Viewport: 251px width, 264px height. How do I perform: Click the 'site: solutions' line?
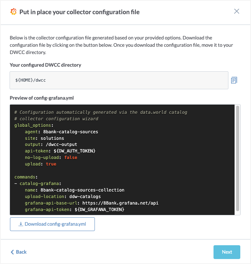[44, 138]
